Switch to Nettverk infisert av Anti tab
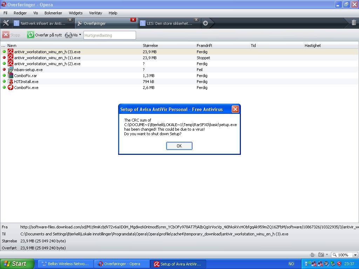The height and width of the screenshot is (269, 359). [43, 23]
